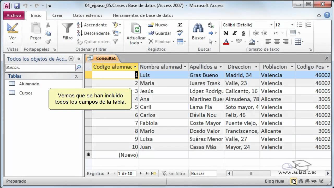Click the save icon in quick access toolbar
This screenshot has width=334, height=188.
coord(17,5)
